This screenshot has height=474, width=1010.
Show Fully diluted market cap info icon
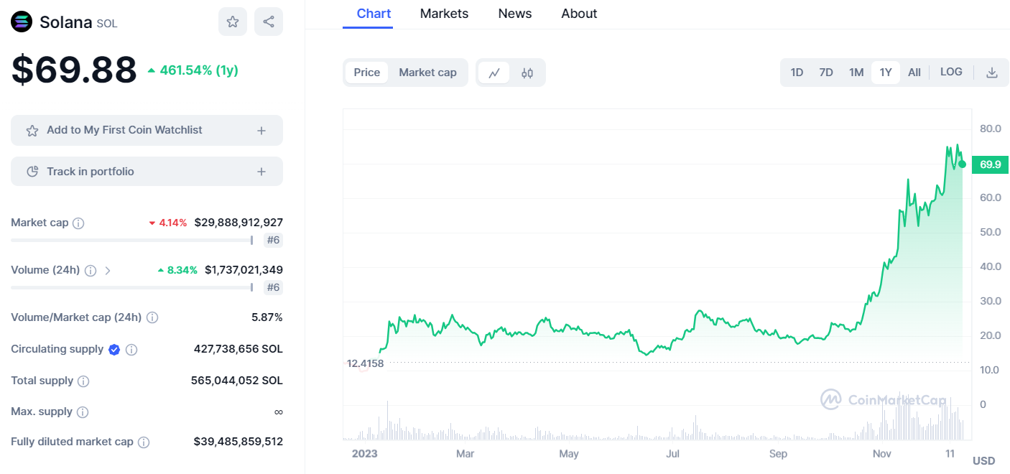(x=144, y=442)
